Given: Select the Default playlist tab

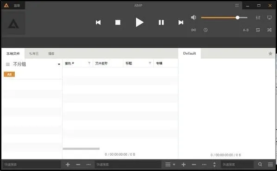Looking at the screenshot, I should (x=189, y=54).
